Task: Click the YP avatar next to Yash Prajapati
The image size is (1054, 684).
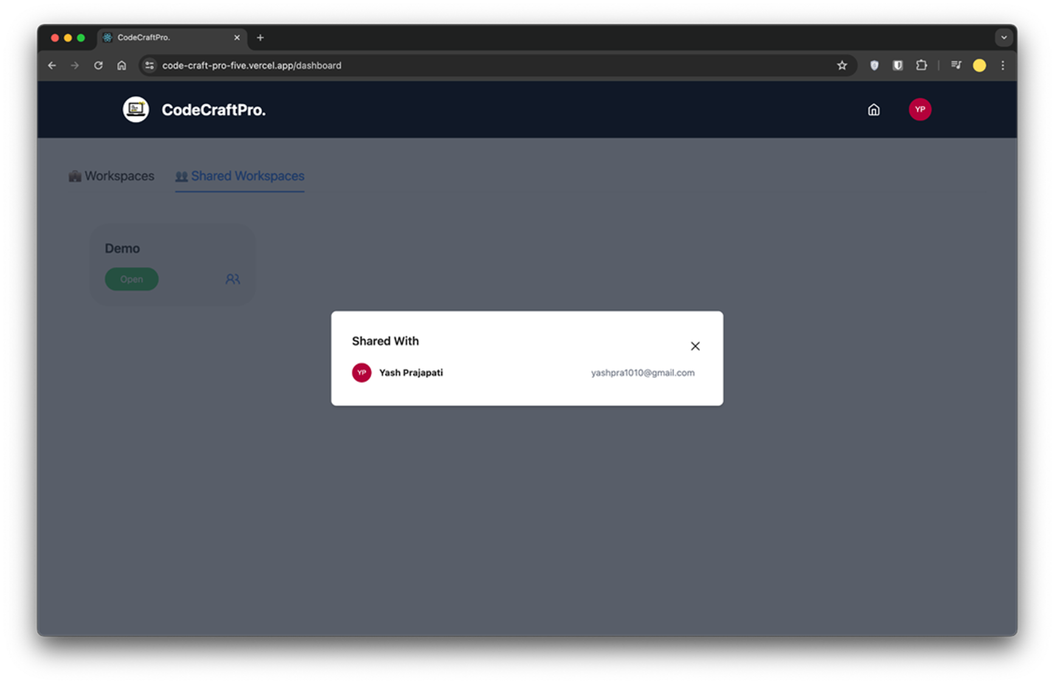Action: (361, 373)
